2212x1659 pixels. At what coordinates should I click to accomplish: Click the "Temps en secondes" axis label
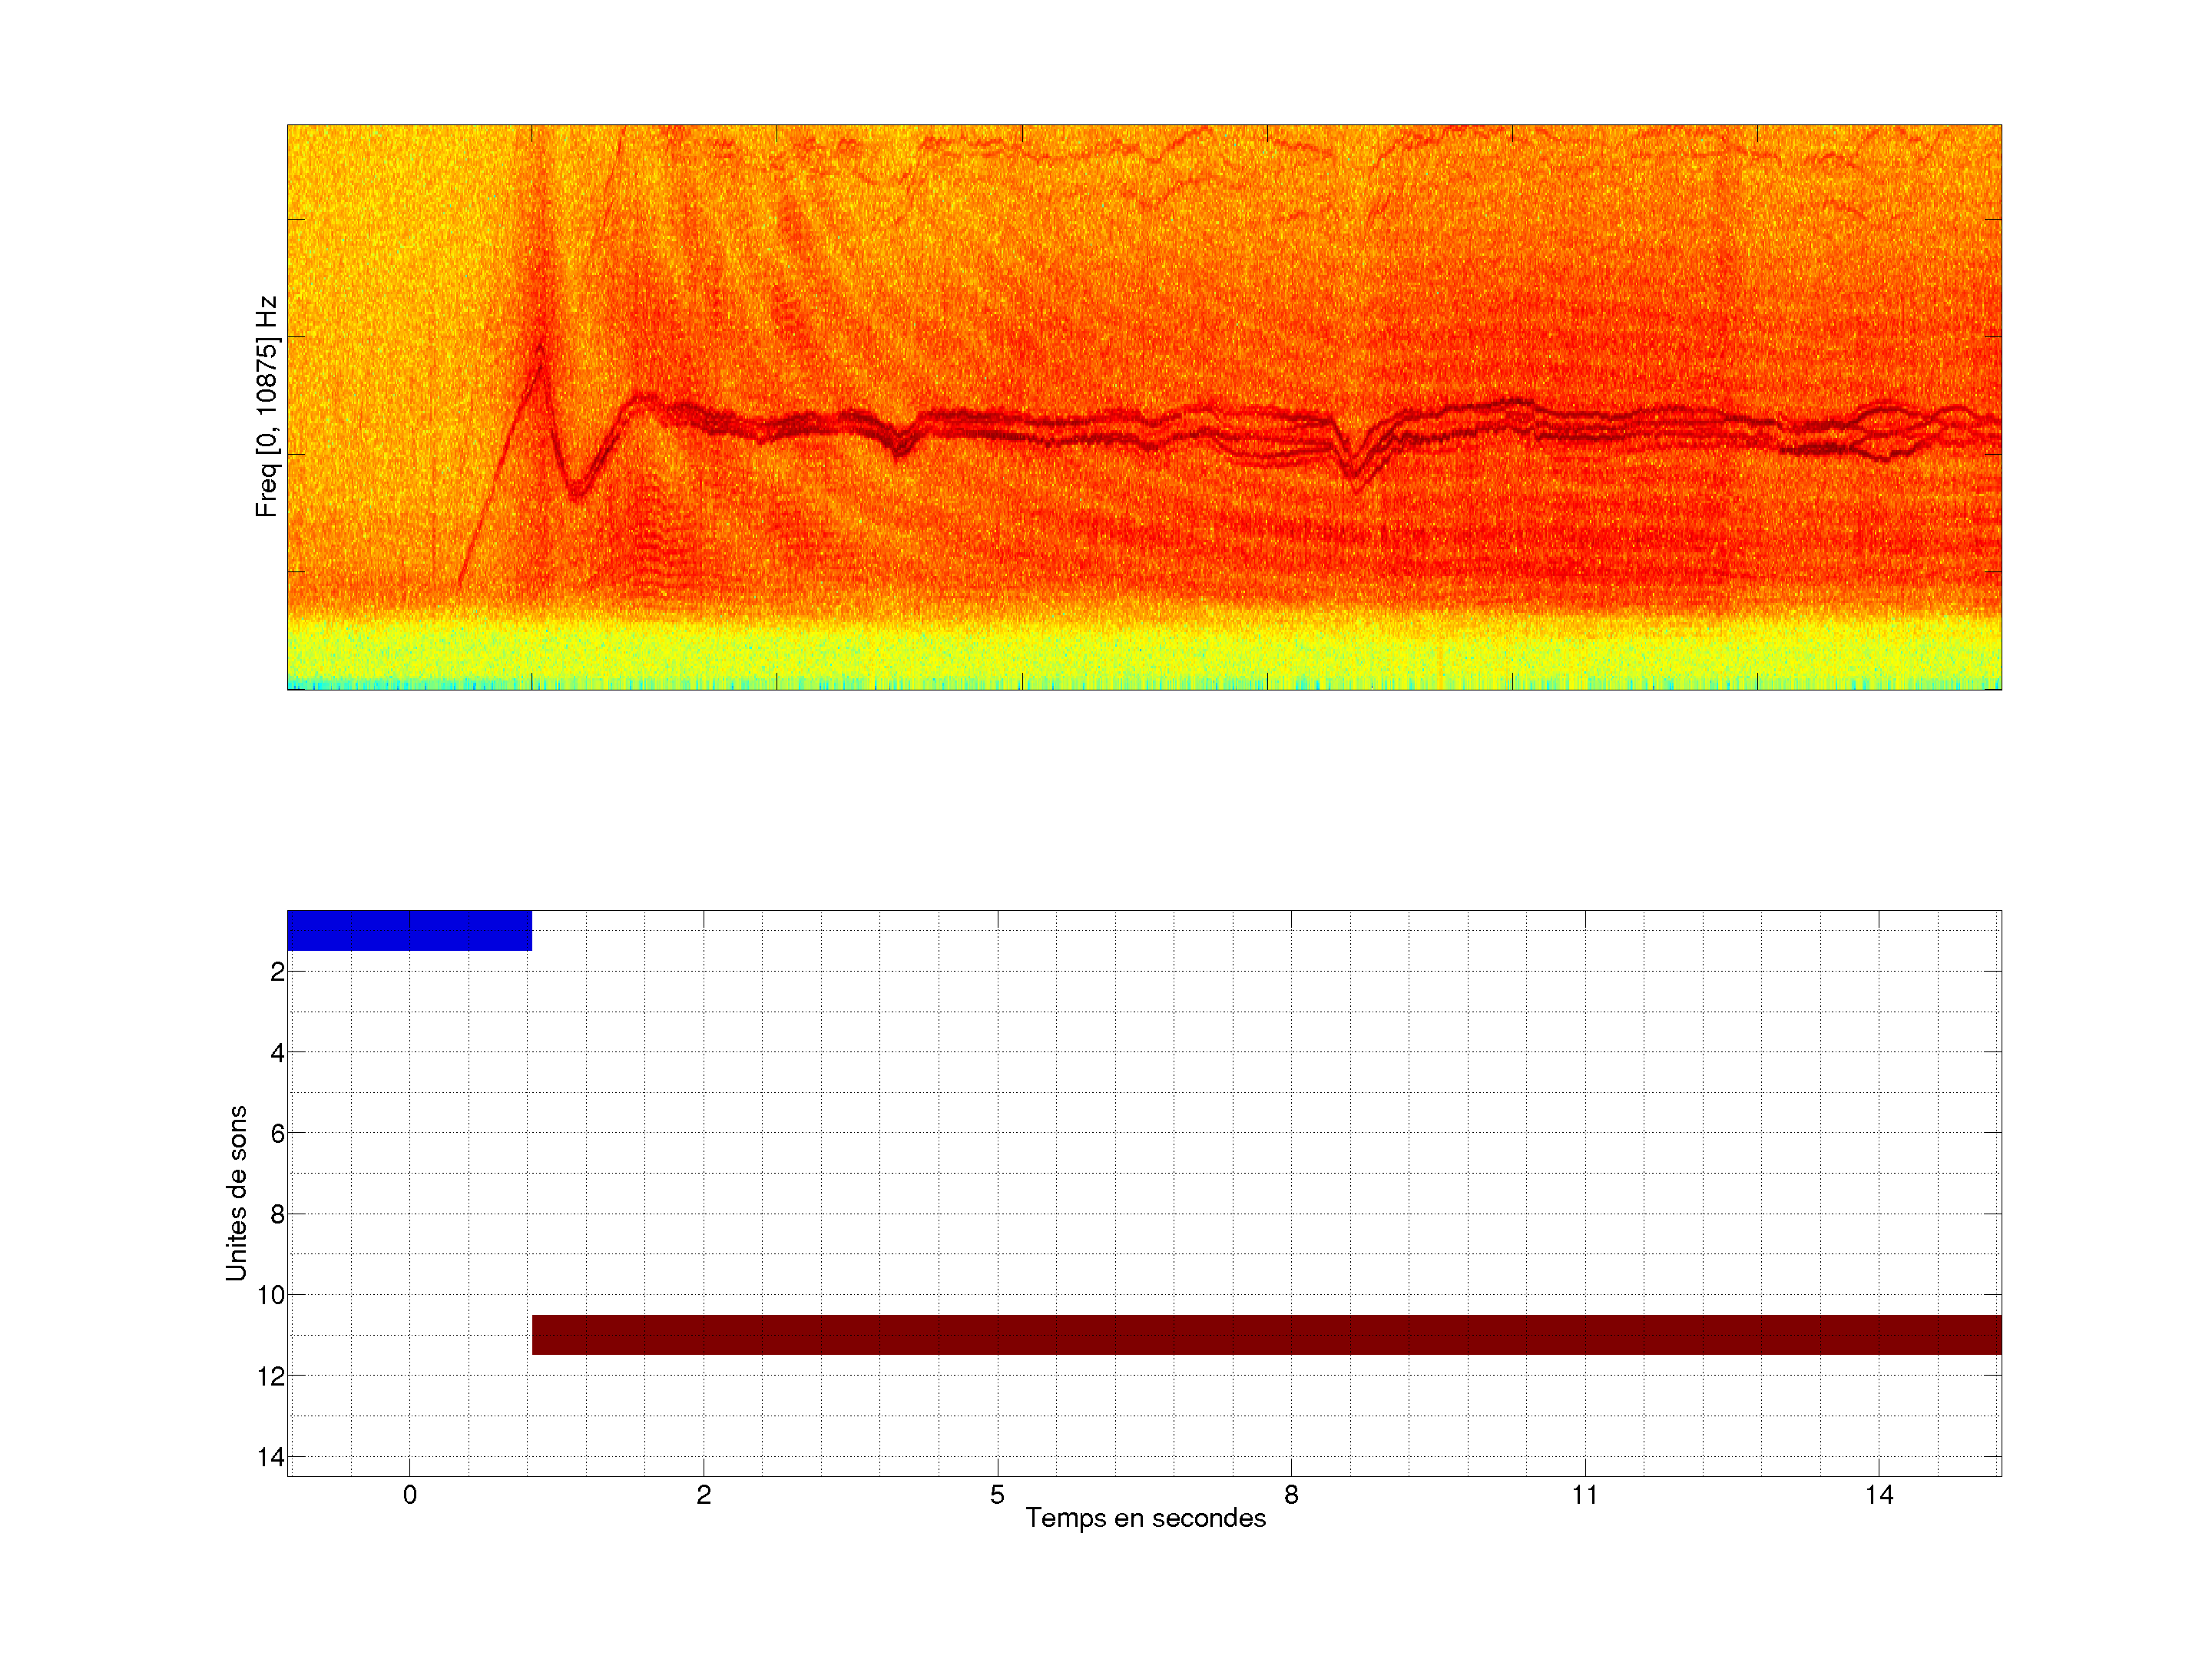tap(1145, 1518)
